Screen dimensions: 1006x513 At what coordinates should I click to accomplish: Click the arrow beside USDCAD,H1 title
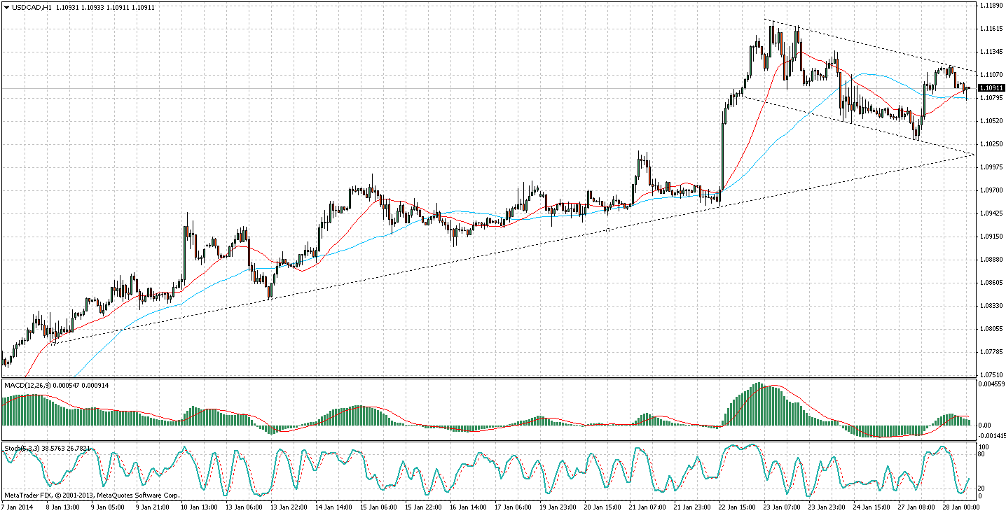(6, 7)
